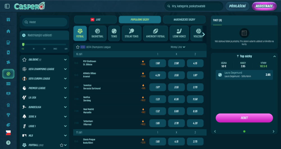This screenshot has height=149, width=281.
Task: Click the Czech flag language icon
Action: [x=8, y=133]
